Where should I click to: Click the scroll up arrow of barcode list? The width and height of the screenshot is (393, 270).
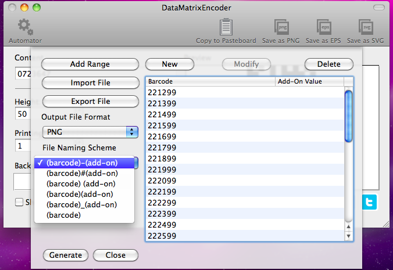[348, 226]
